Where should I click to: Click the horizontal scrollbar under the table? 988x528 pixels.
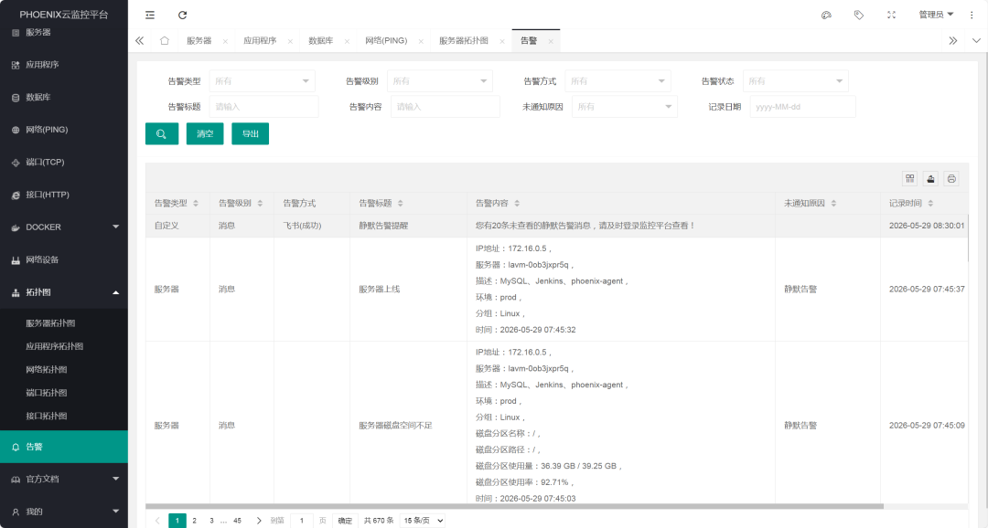pos(514,506)
